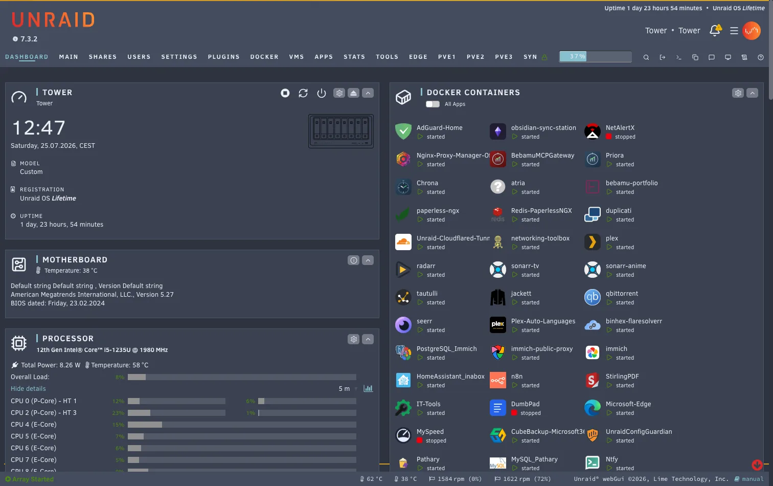Click the power shutdown icon in Tower panel

coord(322,93)
